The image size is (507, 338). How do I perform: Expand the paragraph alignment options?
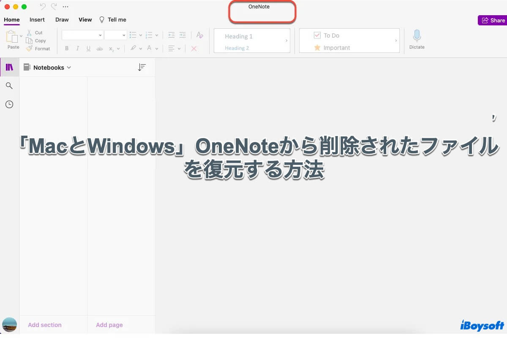[x=179, y=49]
